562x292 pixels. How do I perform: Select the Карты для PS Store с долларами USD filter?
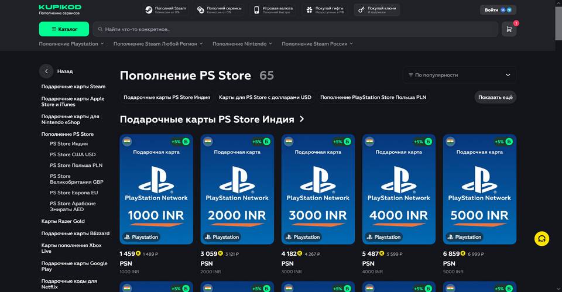tap(265, 97)
